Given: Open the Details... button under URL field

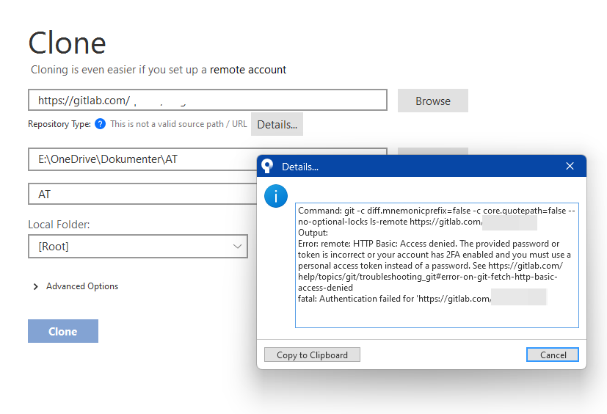Looking at the screenshot, I should [277, 124].
